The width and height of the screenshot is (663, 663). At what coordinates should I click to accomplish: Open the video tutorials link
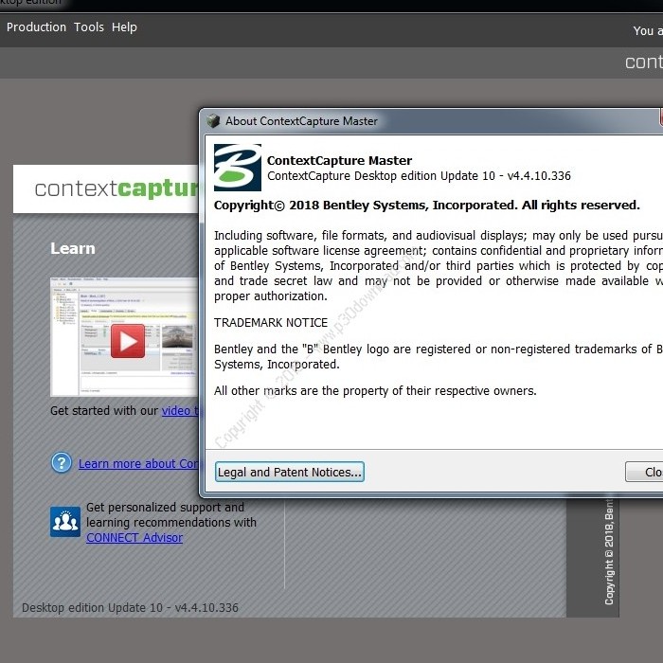[180, 410]
